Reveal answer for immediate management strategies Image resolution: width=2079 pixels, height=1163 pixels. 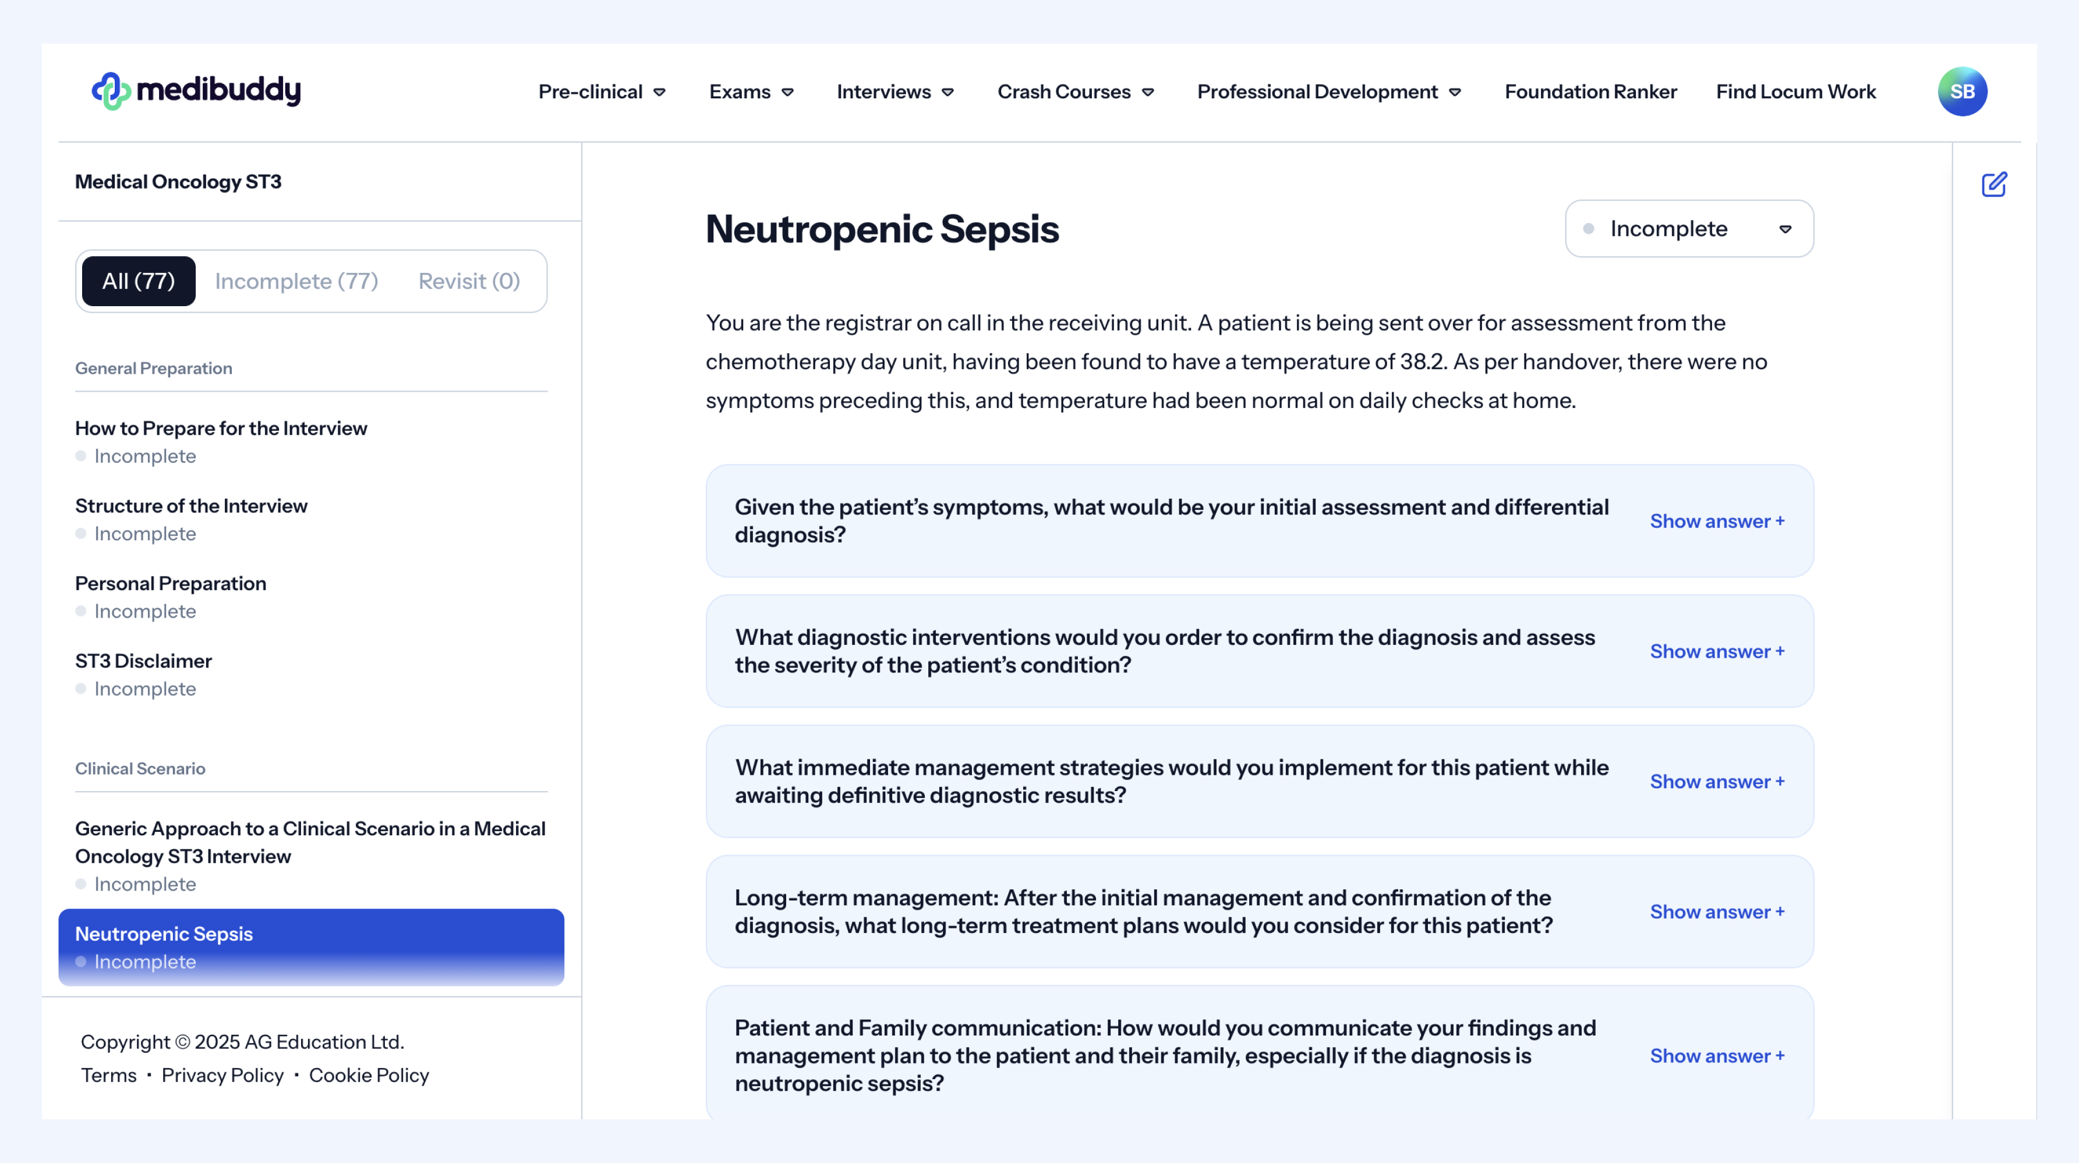[1717, 782]
